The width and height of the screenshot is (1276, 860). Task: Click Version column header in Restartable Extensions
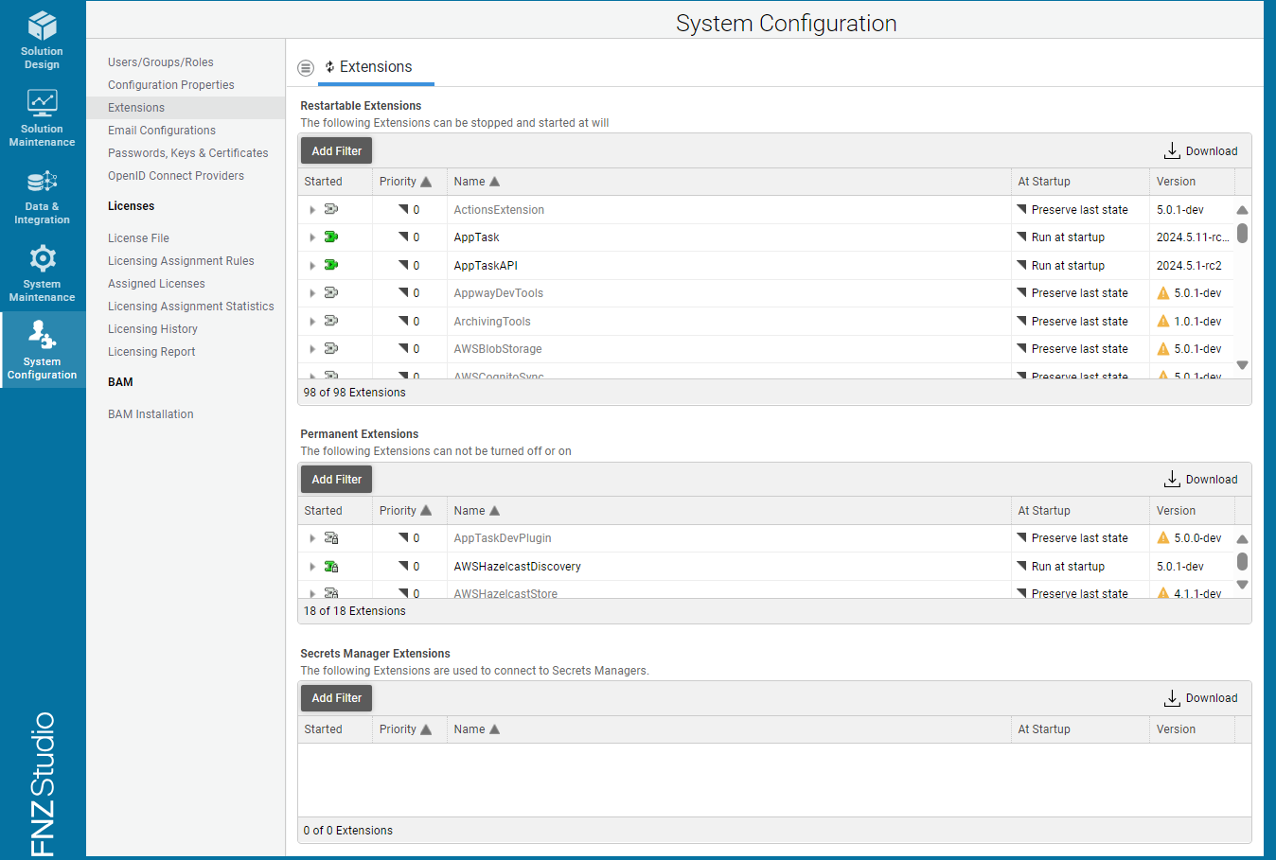[1176, 182]
